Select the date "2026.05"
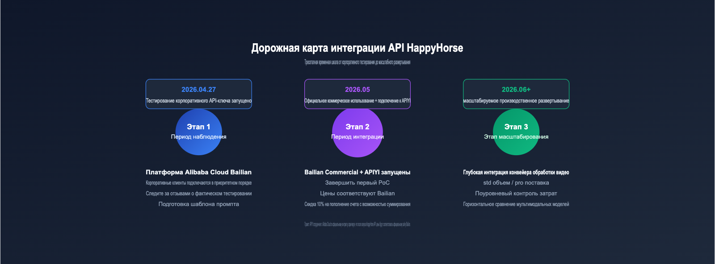 pyautogui.click(x=357, y=90)
